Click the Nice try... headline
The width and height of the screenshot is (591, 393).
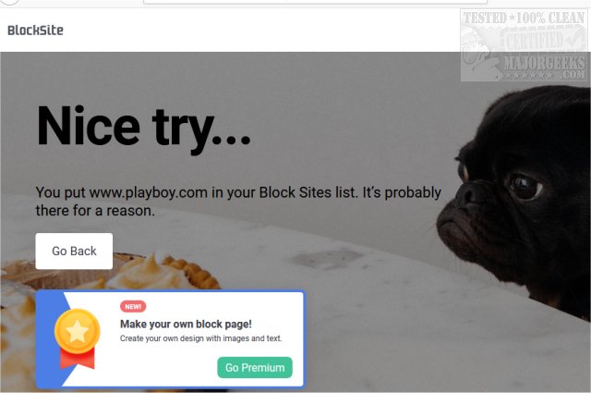[143, 128]
